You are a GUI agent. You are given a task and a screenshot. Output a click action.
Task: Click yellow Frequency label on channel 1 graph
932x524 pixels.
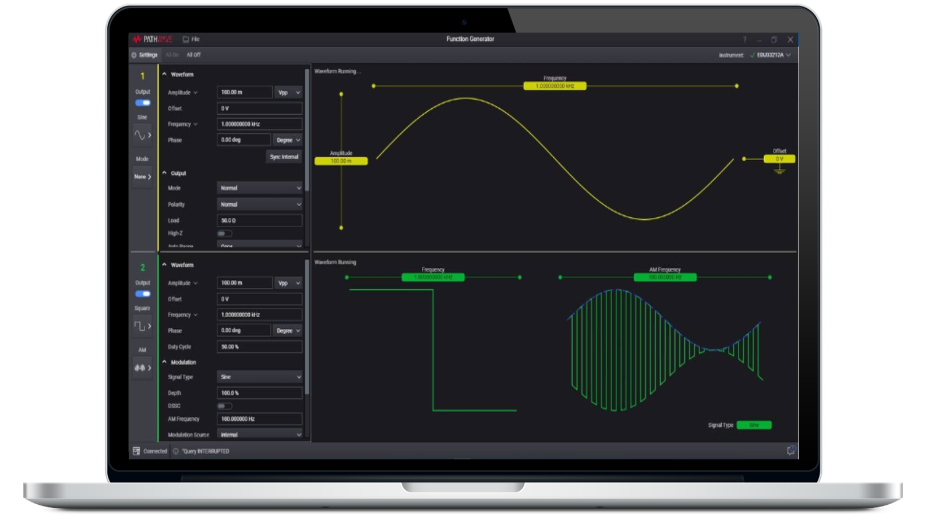(x=555, y=86)
